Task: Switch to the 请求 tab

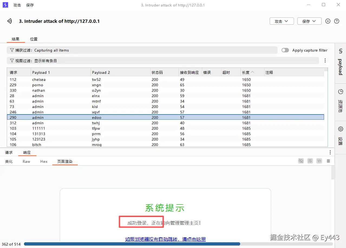Action: 9,152
